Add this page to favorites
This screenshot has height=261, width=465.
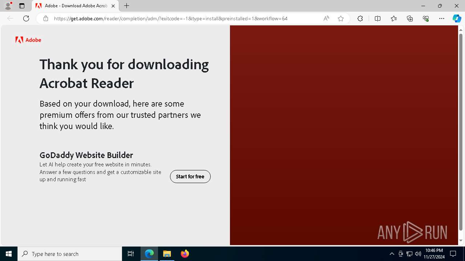click(341, 18)
